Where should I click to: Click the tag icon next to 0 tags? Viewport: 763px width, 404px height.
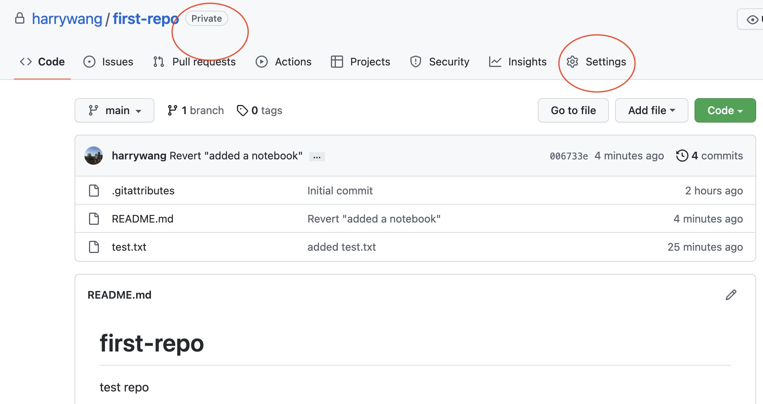coord(242,110)
